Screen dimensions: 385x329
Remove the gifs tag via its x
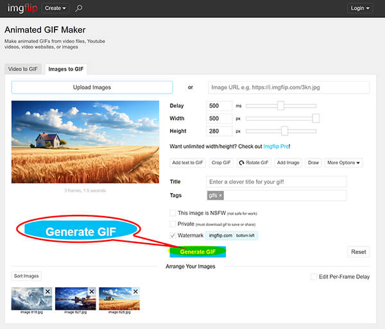coord(221,195)
